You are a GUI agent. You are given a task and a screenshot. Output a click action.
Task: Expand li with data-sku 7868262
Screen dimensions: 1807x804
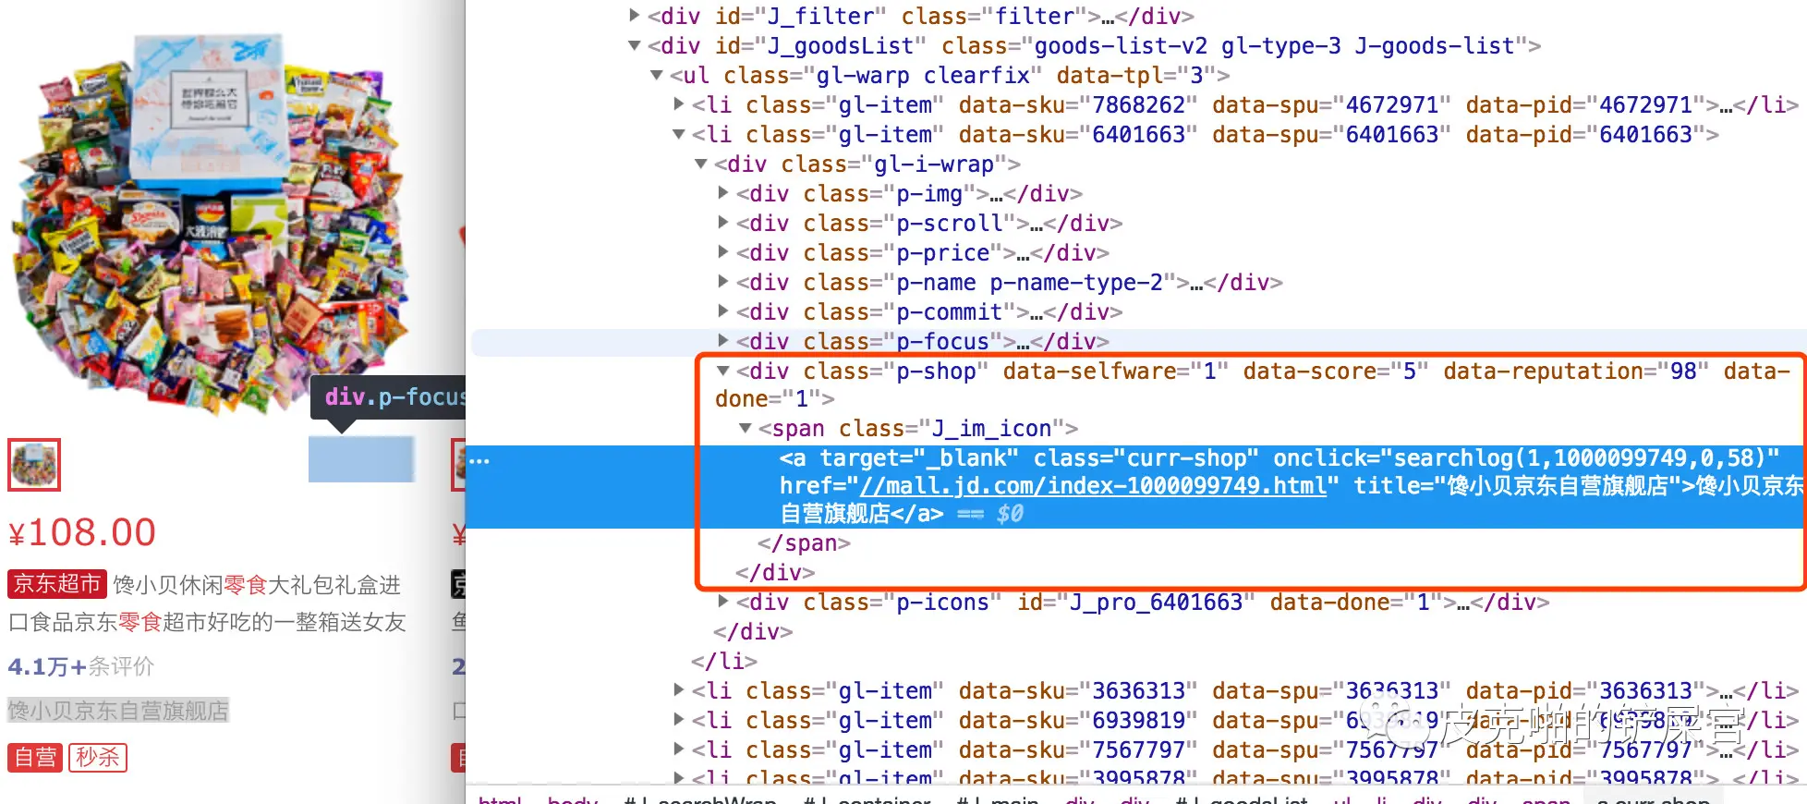coord(679,104)
